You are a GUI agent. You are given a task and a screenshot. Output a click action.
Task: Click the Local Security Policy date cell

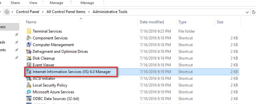coord(155,85)
